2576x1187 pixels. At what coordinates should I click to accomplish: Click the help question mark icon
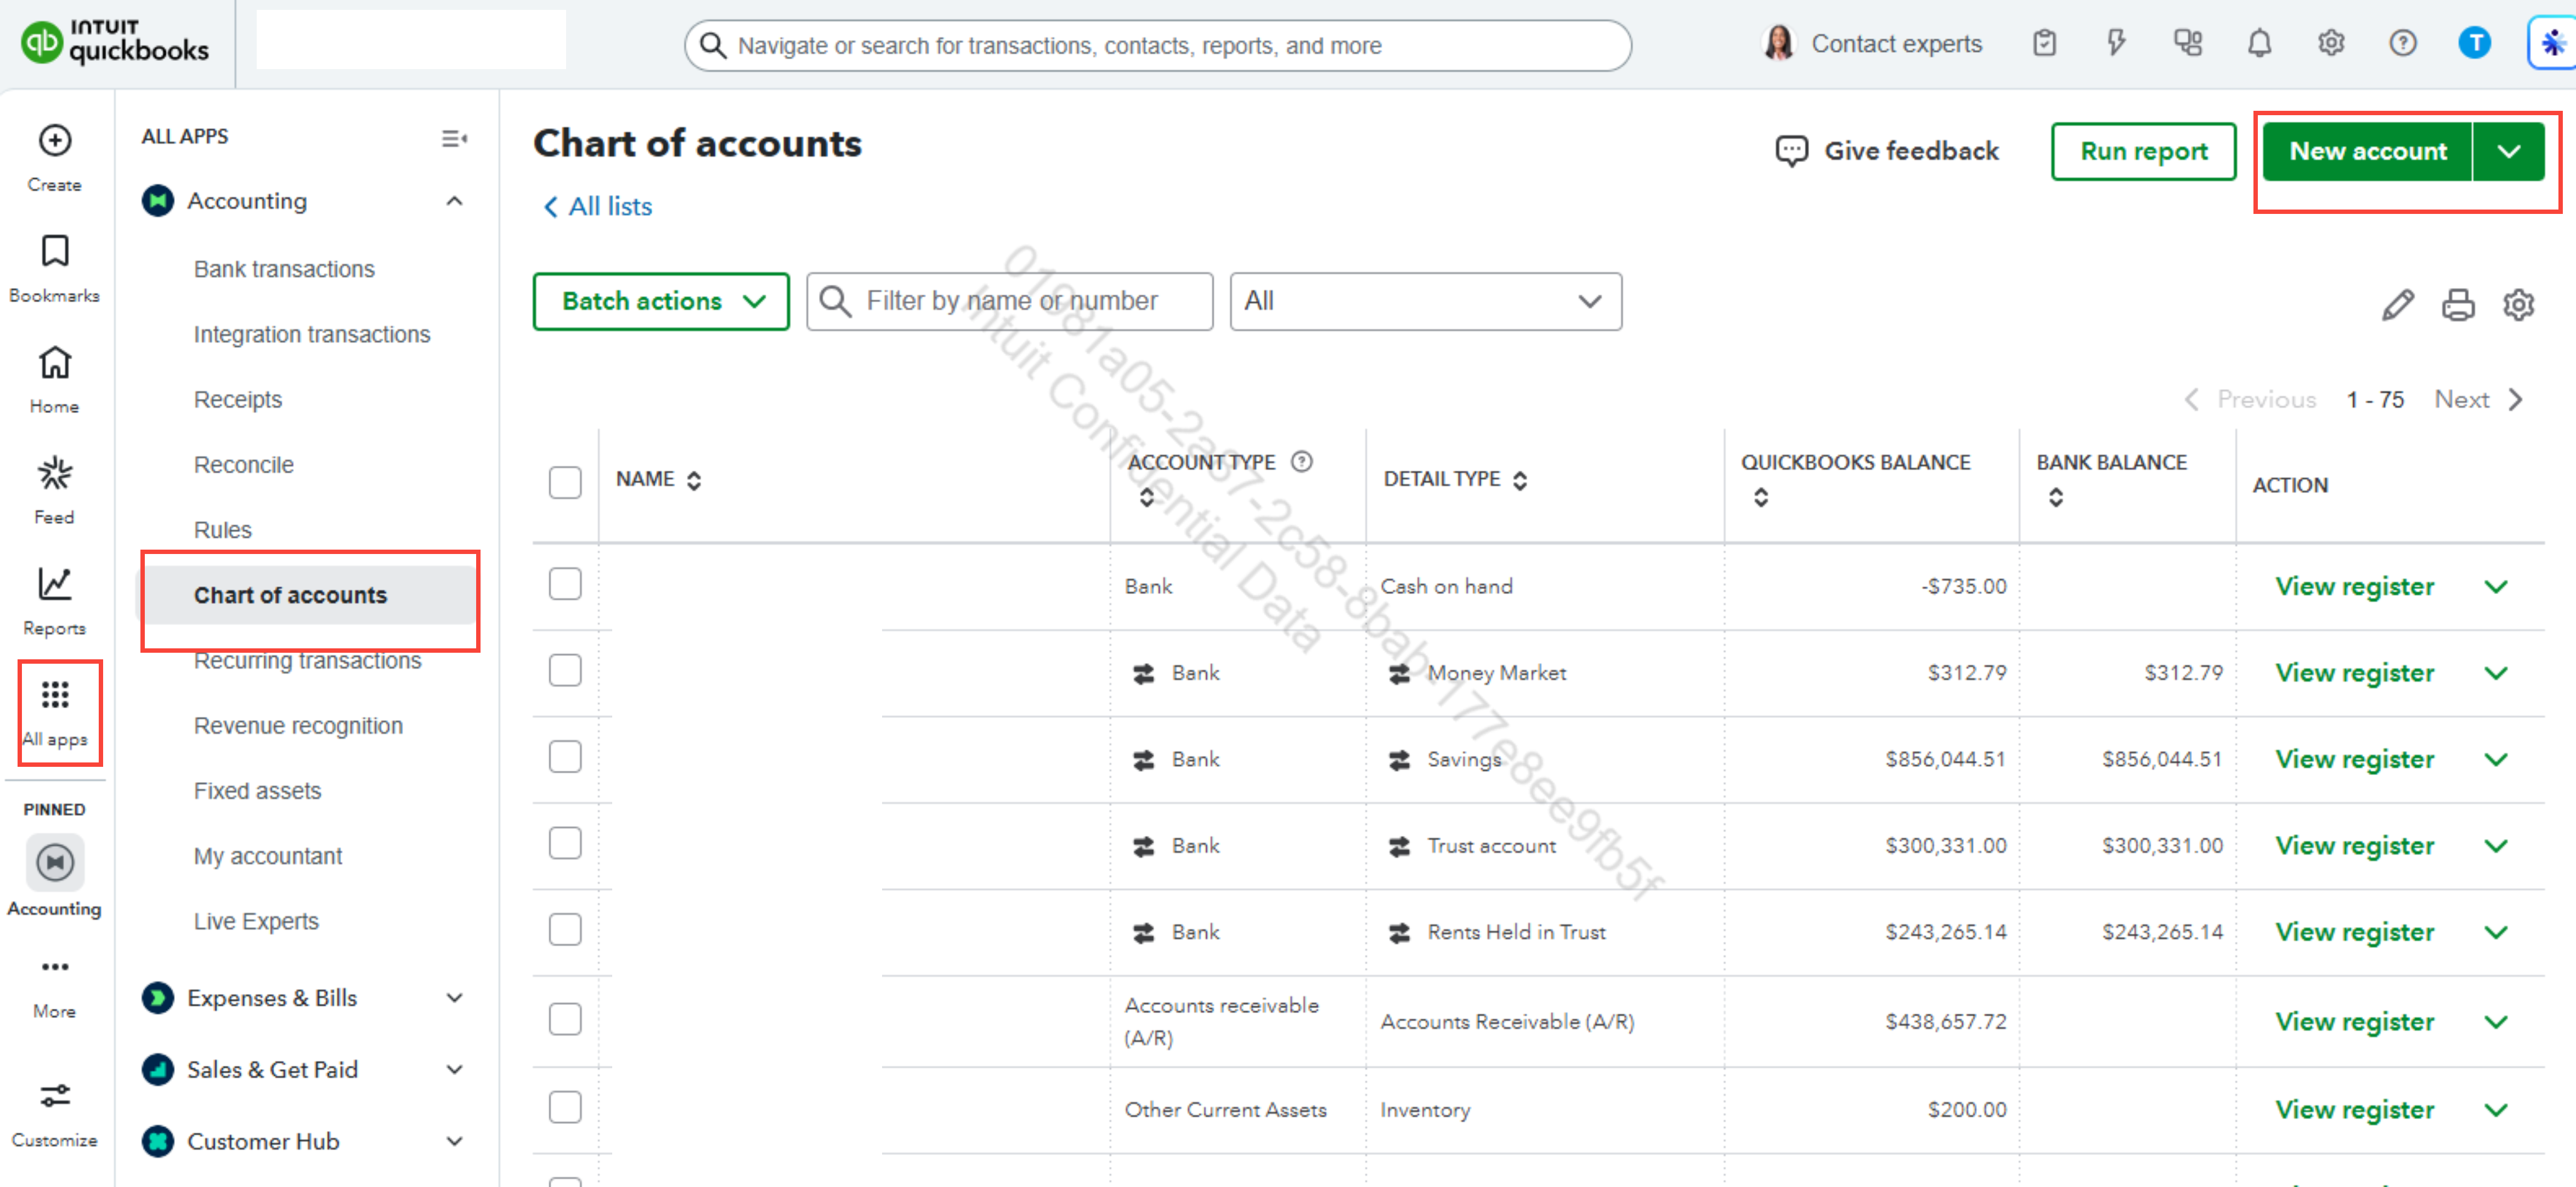tap(2402, 44)
